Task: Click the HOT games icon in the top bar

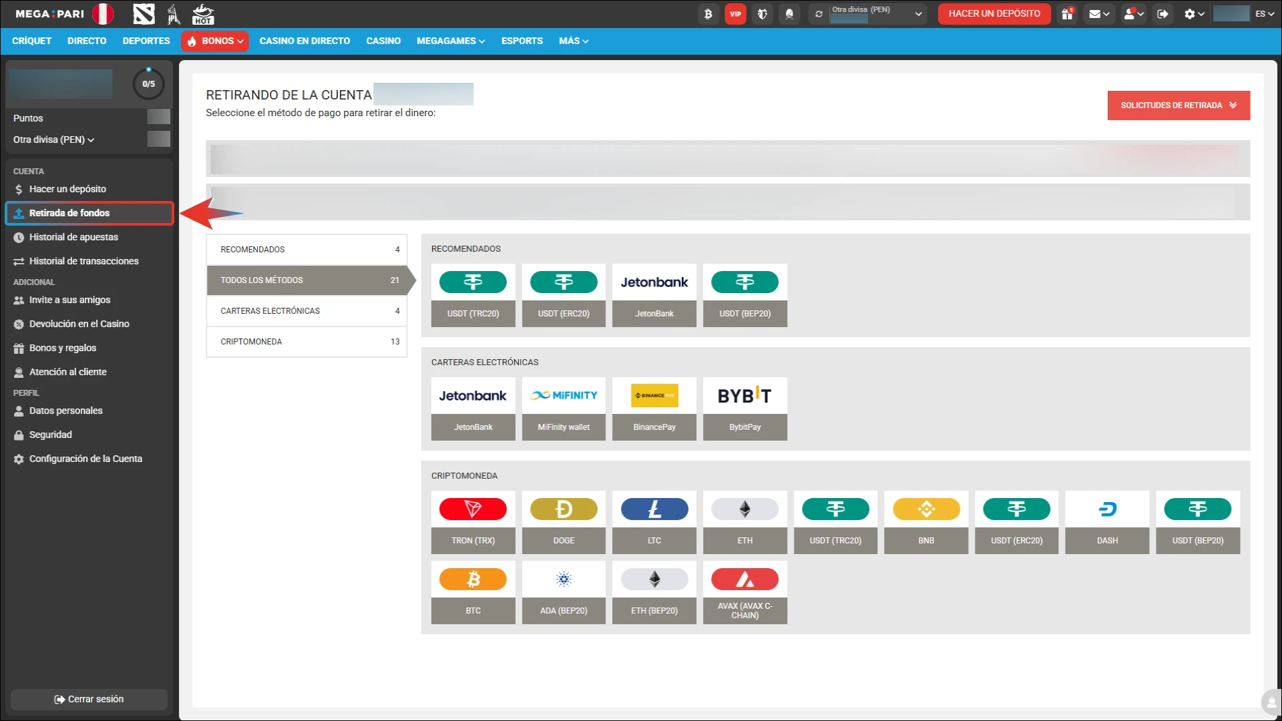Action: [203, 13]
